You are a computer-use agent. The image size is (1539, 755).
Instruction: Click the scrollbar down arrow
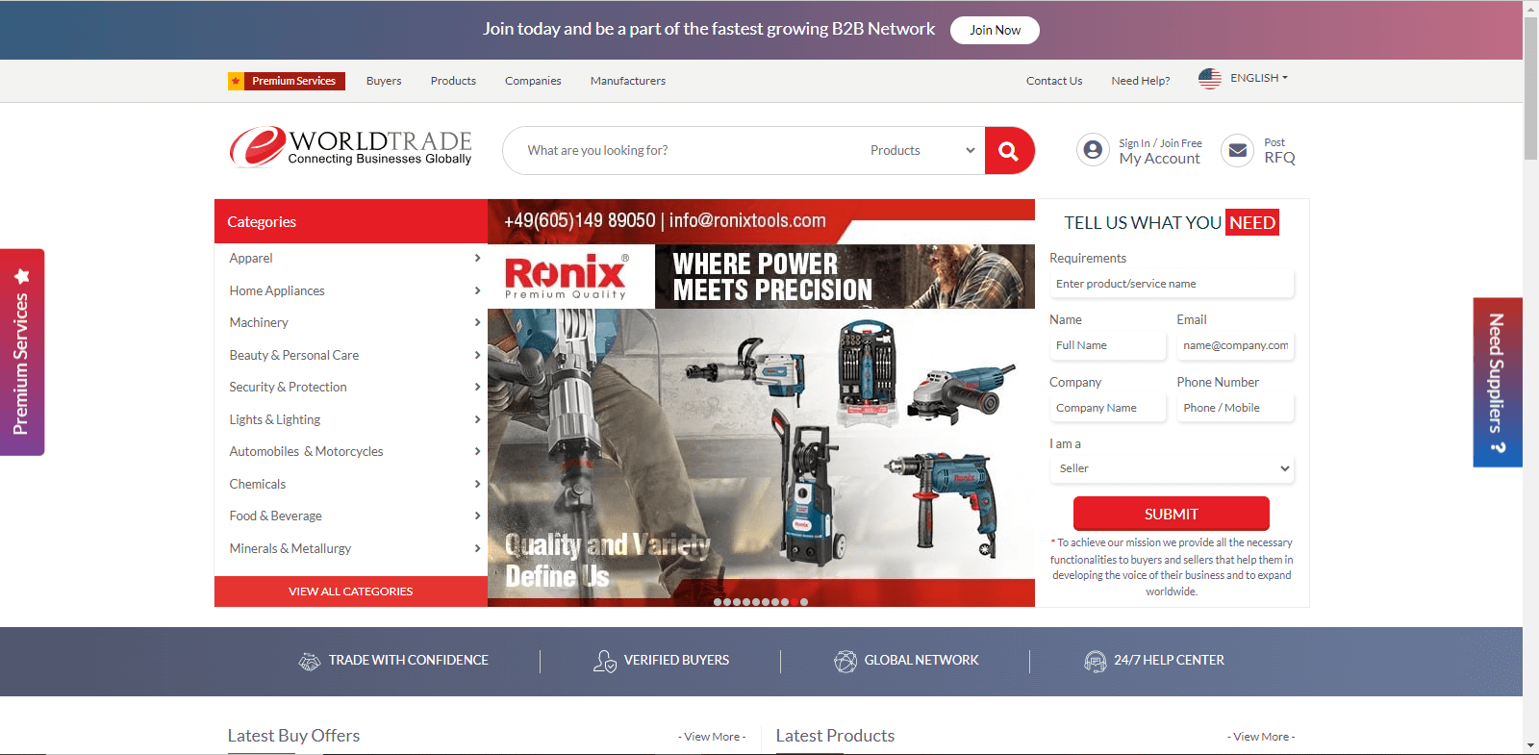(x=1530, y=745)
